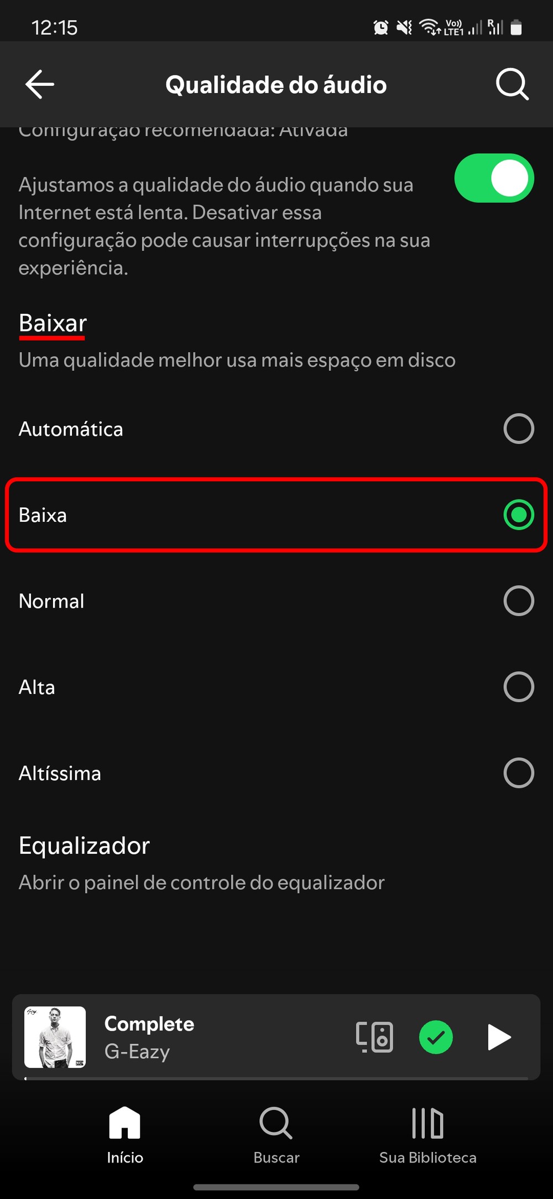Open the Equalizador control panel
This screenshot has width=553, height=1199.
coord(201,863)
